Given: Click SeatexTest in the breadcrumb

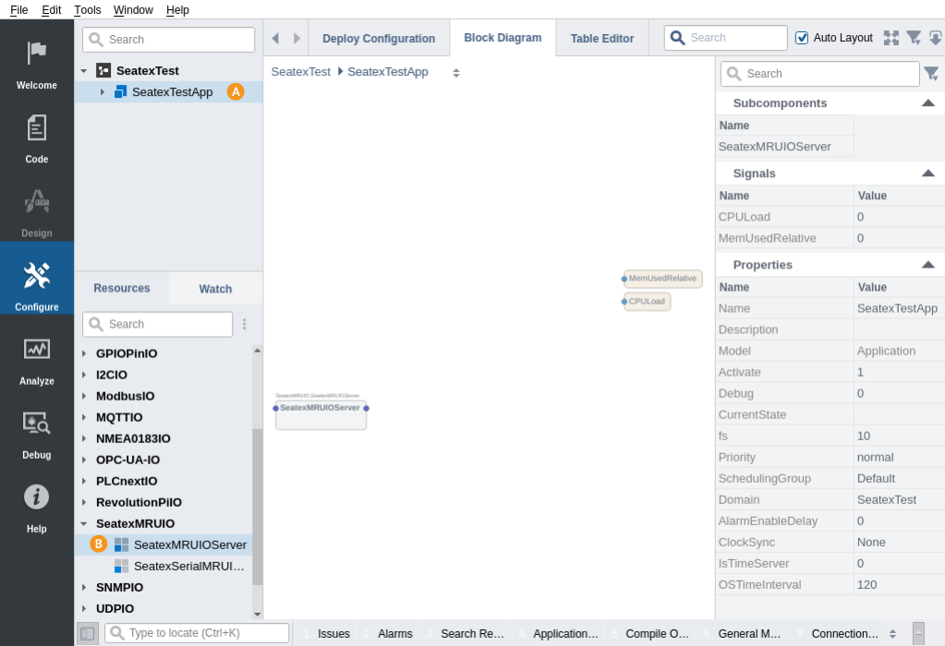Looking at the screenshot, I should pos(300,72).
